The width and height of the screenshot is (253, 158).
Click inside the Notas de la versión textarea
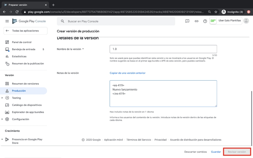point(163,93)
